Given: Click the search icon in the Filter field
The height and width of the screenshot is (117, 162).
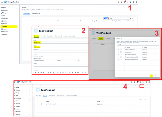Looking at the screenshot, I should (x=130, y=19).
